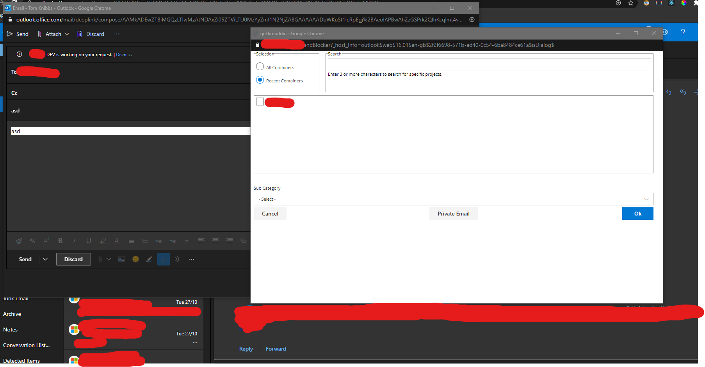Open the emoji picker in the compose bar
Image resolution: width=705 pixels, height=367 pixels.
tap(135, 259)
